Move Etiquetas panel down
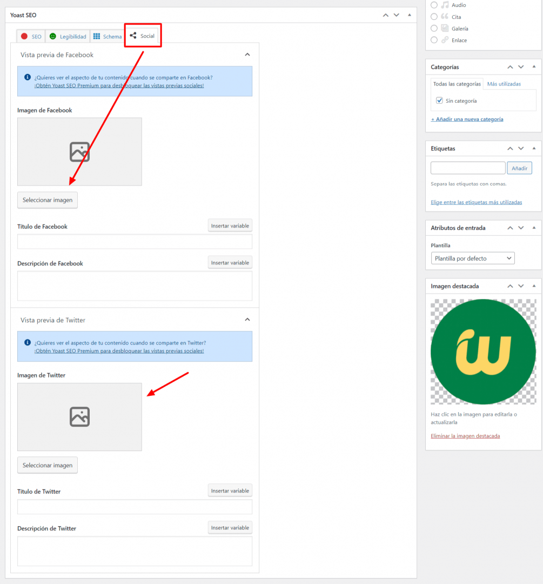543x584 pixels. [521, 149]
